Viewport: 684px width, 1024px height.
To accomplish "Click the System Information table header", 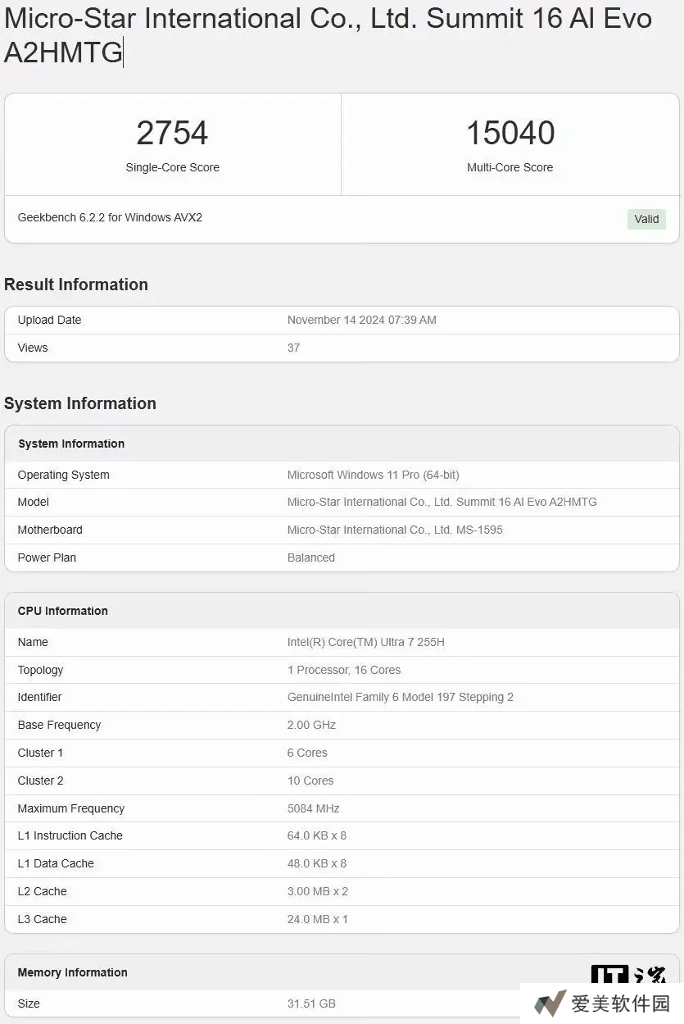I will (71, 444).
